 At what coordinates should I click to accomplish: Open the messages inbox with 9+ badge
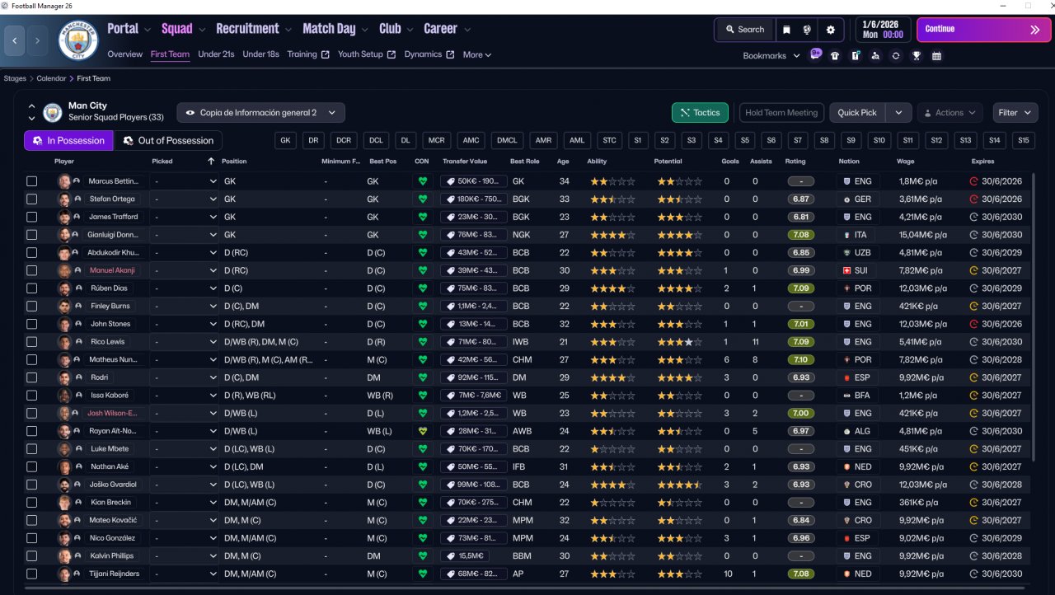(x=815, y=56)
